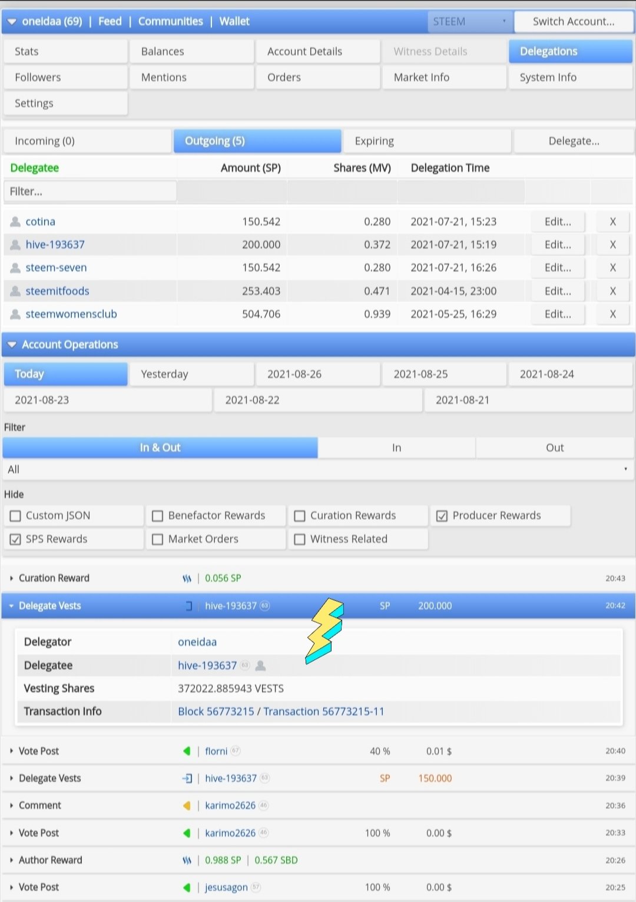
Task: Remove the hive-193637 delegation with the X
Action: tap(612, 245)
